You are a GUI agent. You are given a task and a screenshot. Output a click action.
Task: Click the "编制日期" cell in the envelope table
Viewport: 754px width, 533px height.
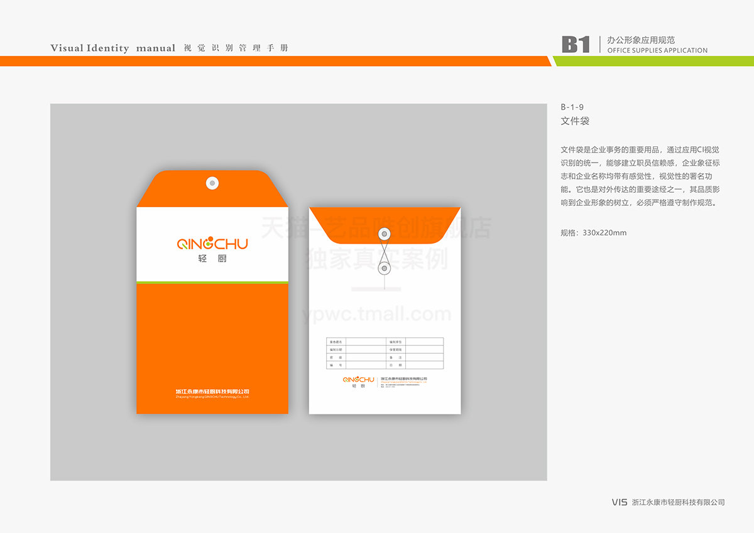tap(336, 350)
